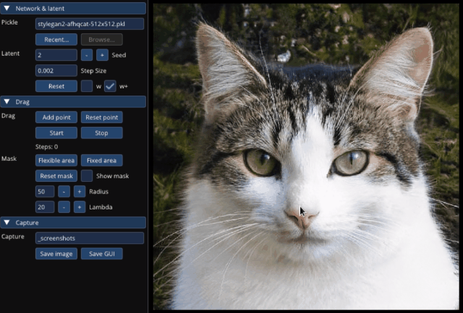Select the Flexible area mask button
Image resolution: width=463 pixels, height=313 pixels.
(56, 160)
